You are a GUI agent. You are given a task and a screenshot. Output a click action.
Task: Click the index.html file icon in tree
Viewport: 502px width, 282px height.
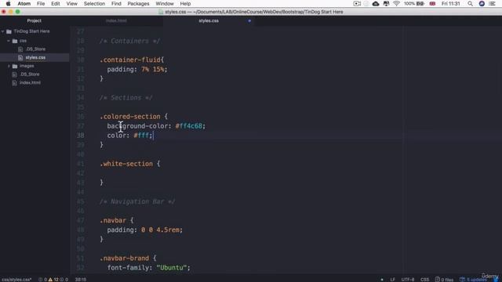point(14,82)
